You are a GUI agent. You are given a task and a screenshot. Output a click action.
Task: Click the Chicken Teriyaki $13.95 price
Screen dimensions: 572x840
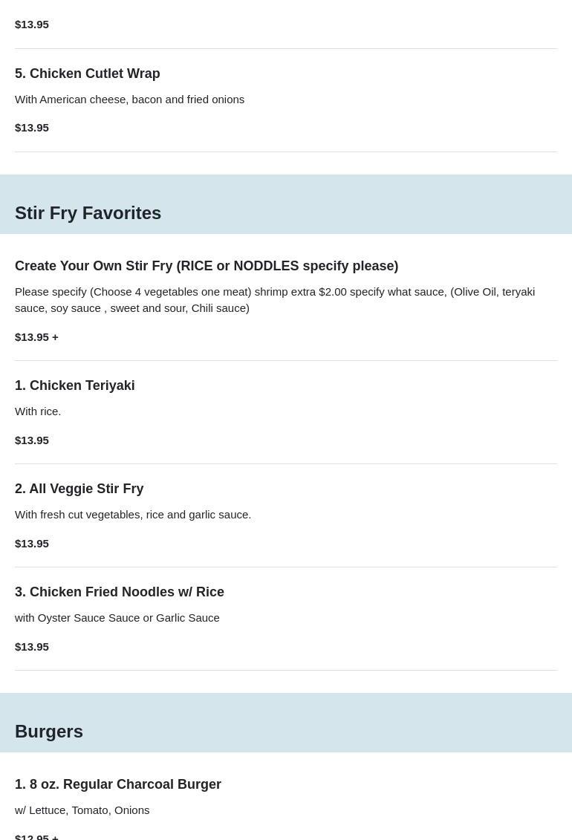(x=32, y=440)
